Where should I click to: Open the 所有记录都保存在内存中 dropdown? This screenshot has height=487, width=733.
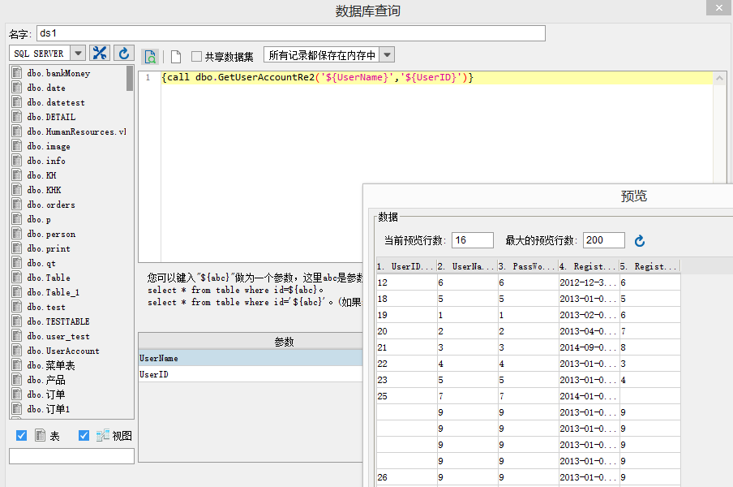click(x=387, y=54)
